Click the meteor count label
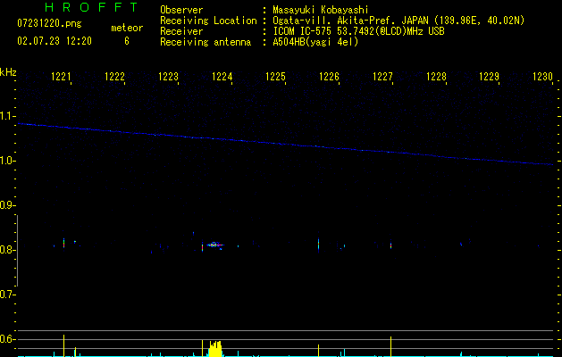Screen dimensions: 562x357 click(127, 28)
